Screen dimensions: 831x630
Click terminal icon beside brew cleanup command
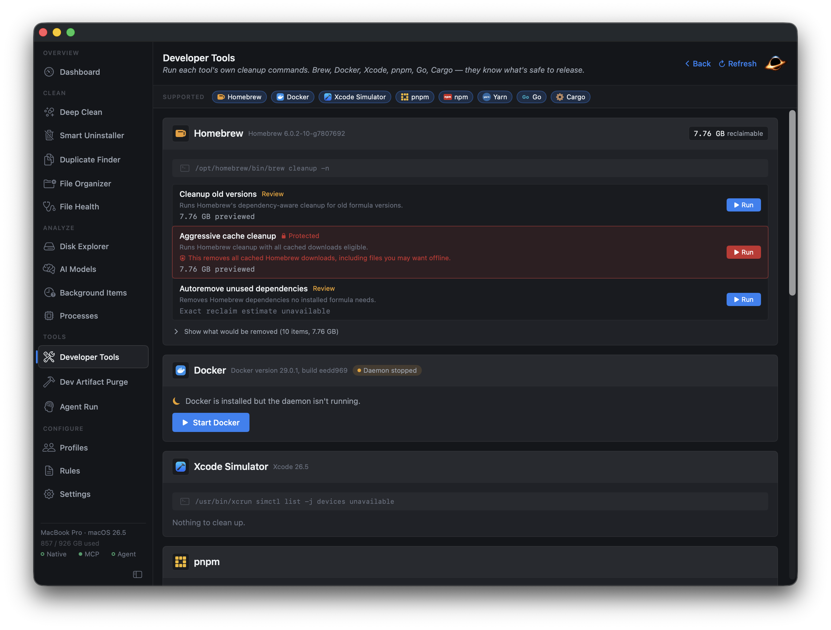(185, 168)
